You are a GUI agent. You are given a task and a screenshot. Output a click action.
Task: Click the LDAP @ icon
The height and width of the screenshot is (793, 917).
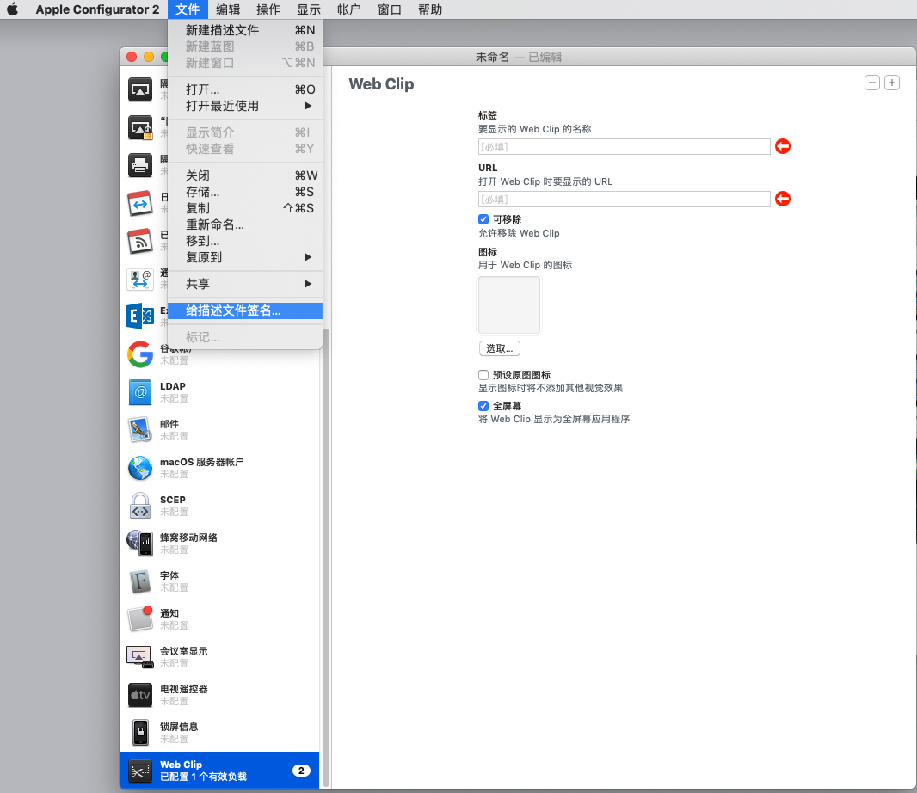(x=140, y=392)
